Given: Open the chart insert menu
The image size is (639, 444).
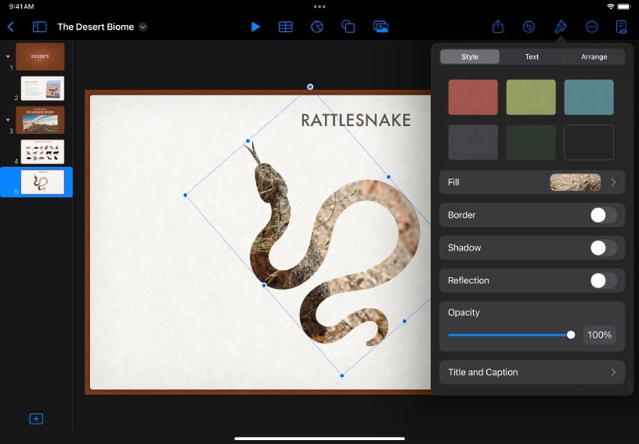Looking at the screenshot, I should (317, 27).
